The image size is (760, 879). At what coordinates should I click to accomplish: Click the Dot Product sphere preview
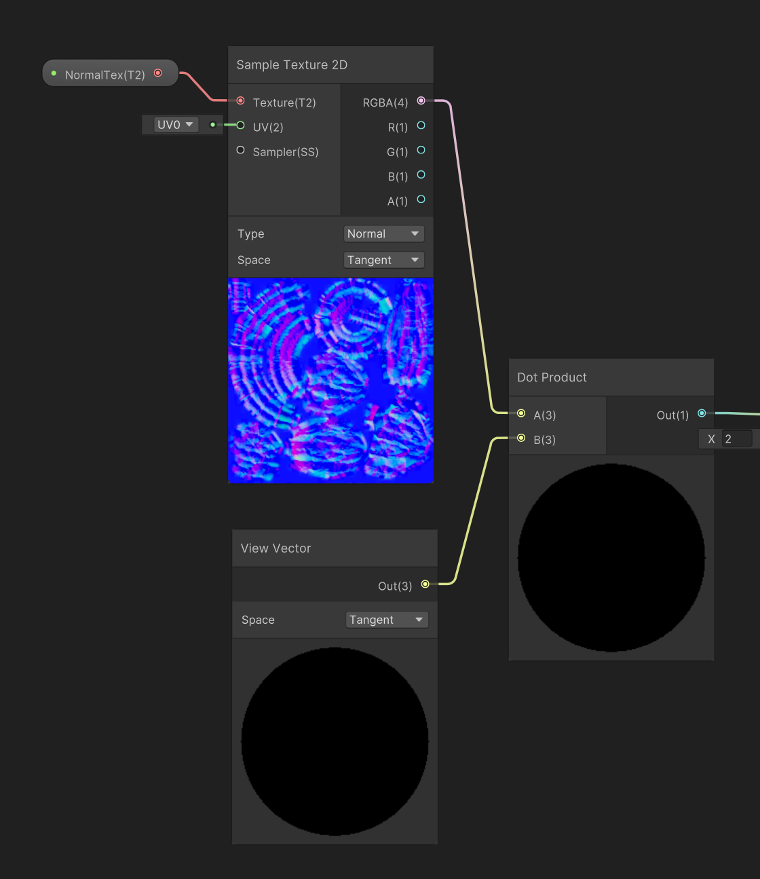(x=611, y=558)
